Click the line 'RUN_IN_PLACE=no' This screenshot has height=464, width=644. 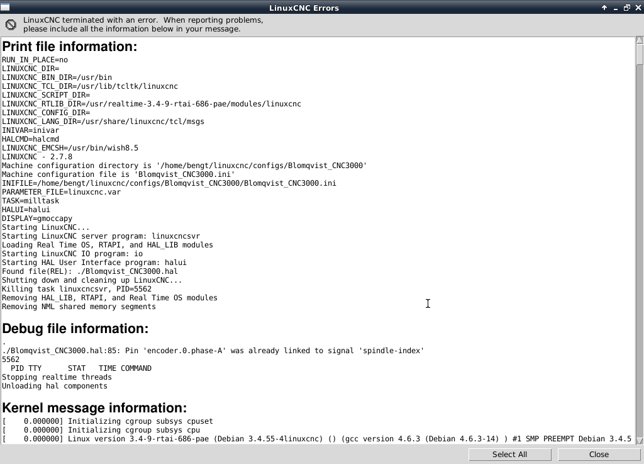[35, 60]
